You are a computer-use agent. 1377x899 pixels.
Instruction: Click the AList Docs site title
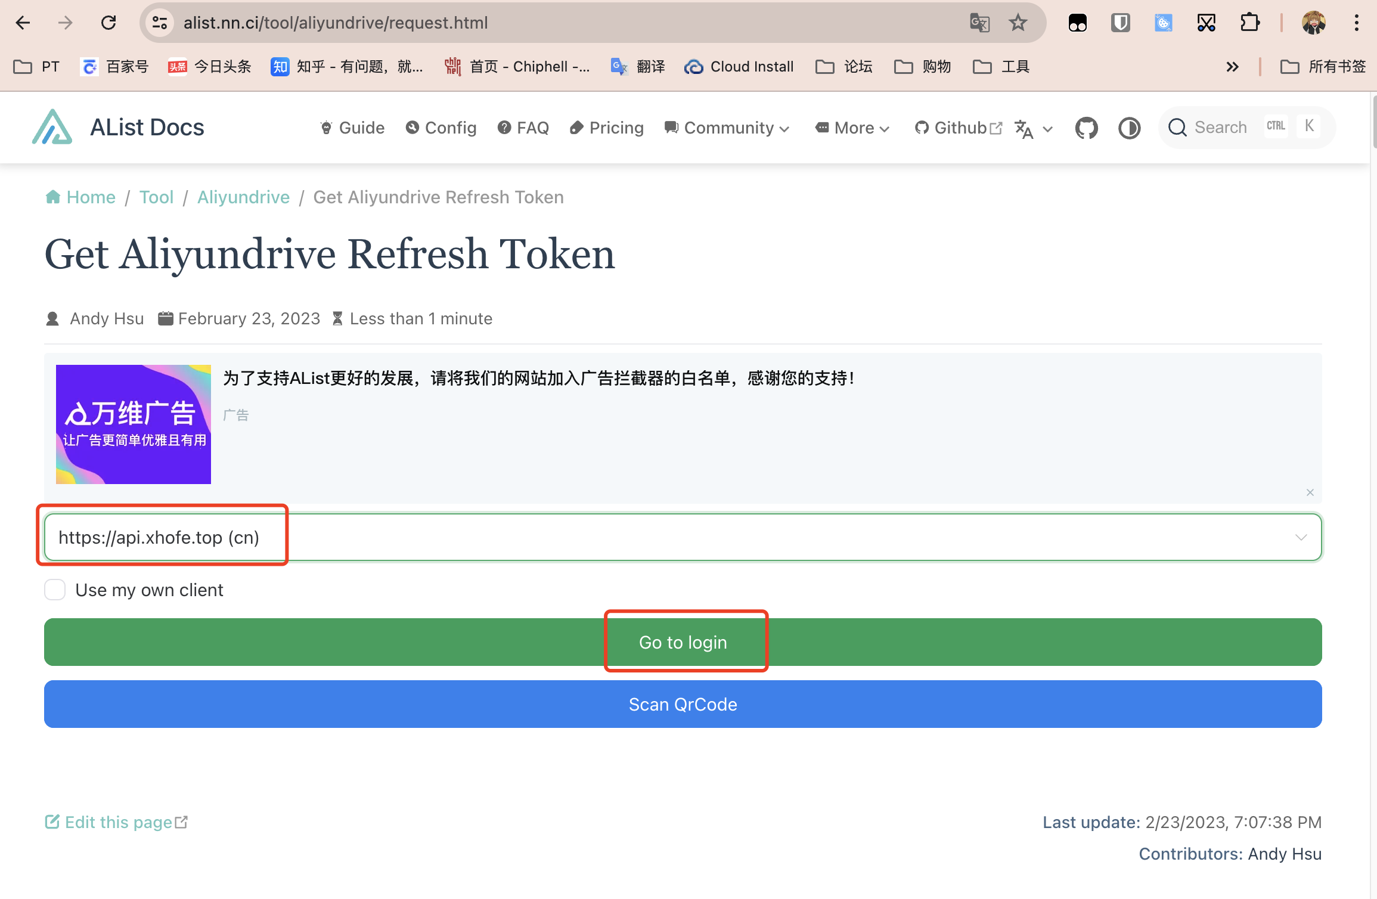coord(147,127)
